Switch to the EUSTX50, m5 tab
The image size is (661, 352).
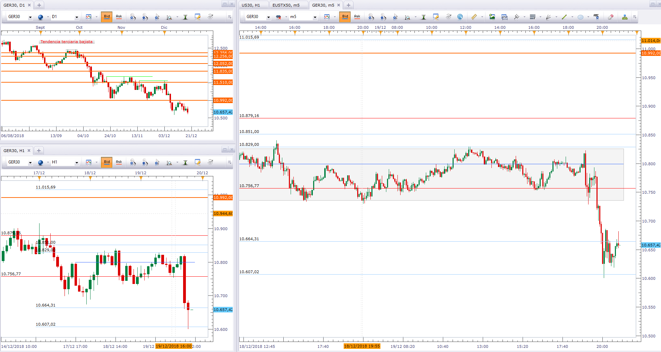[286, 5]
